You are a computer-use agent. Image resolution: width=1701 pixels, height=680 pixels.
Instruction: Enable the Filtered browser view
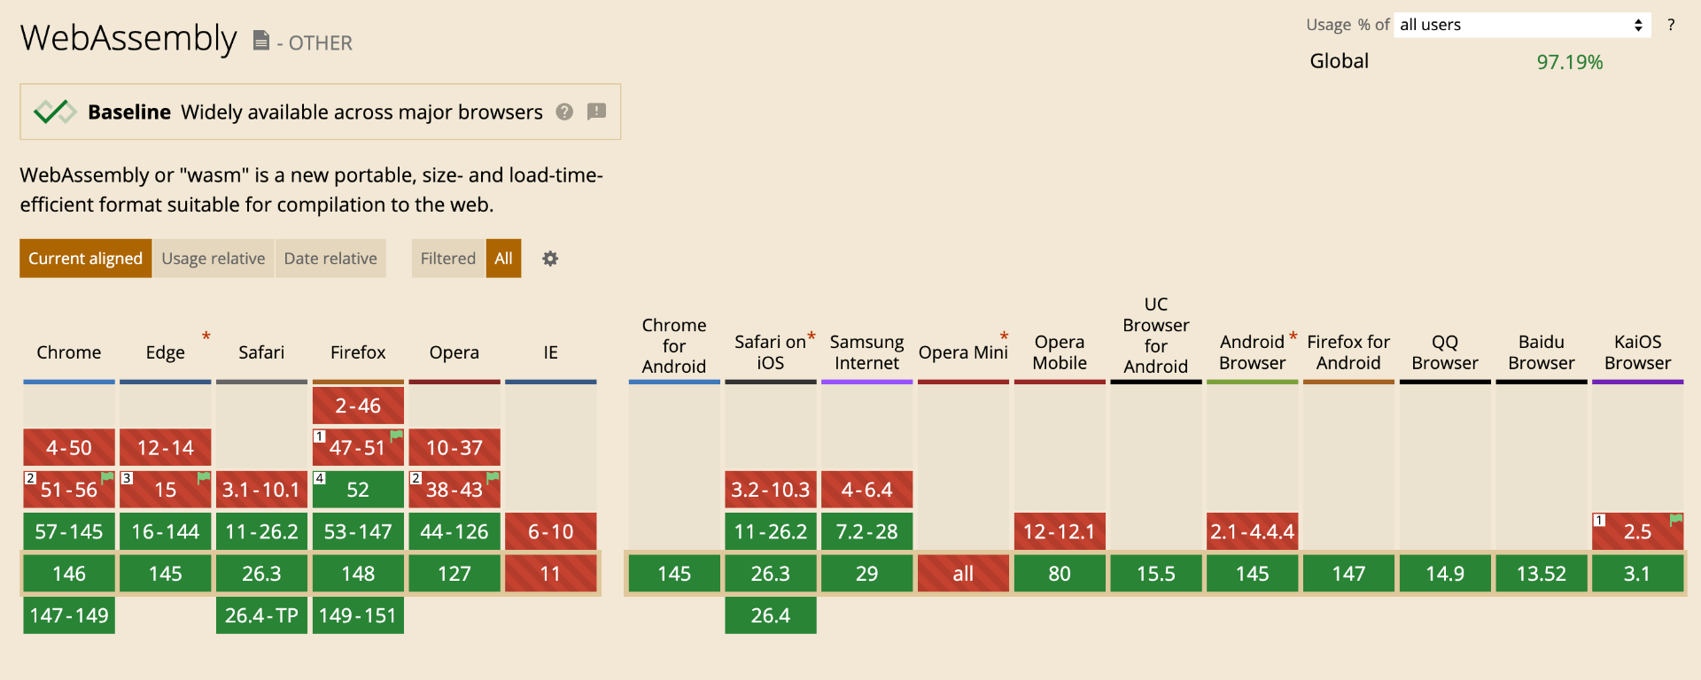coord(447,259)
